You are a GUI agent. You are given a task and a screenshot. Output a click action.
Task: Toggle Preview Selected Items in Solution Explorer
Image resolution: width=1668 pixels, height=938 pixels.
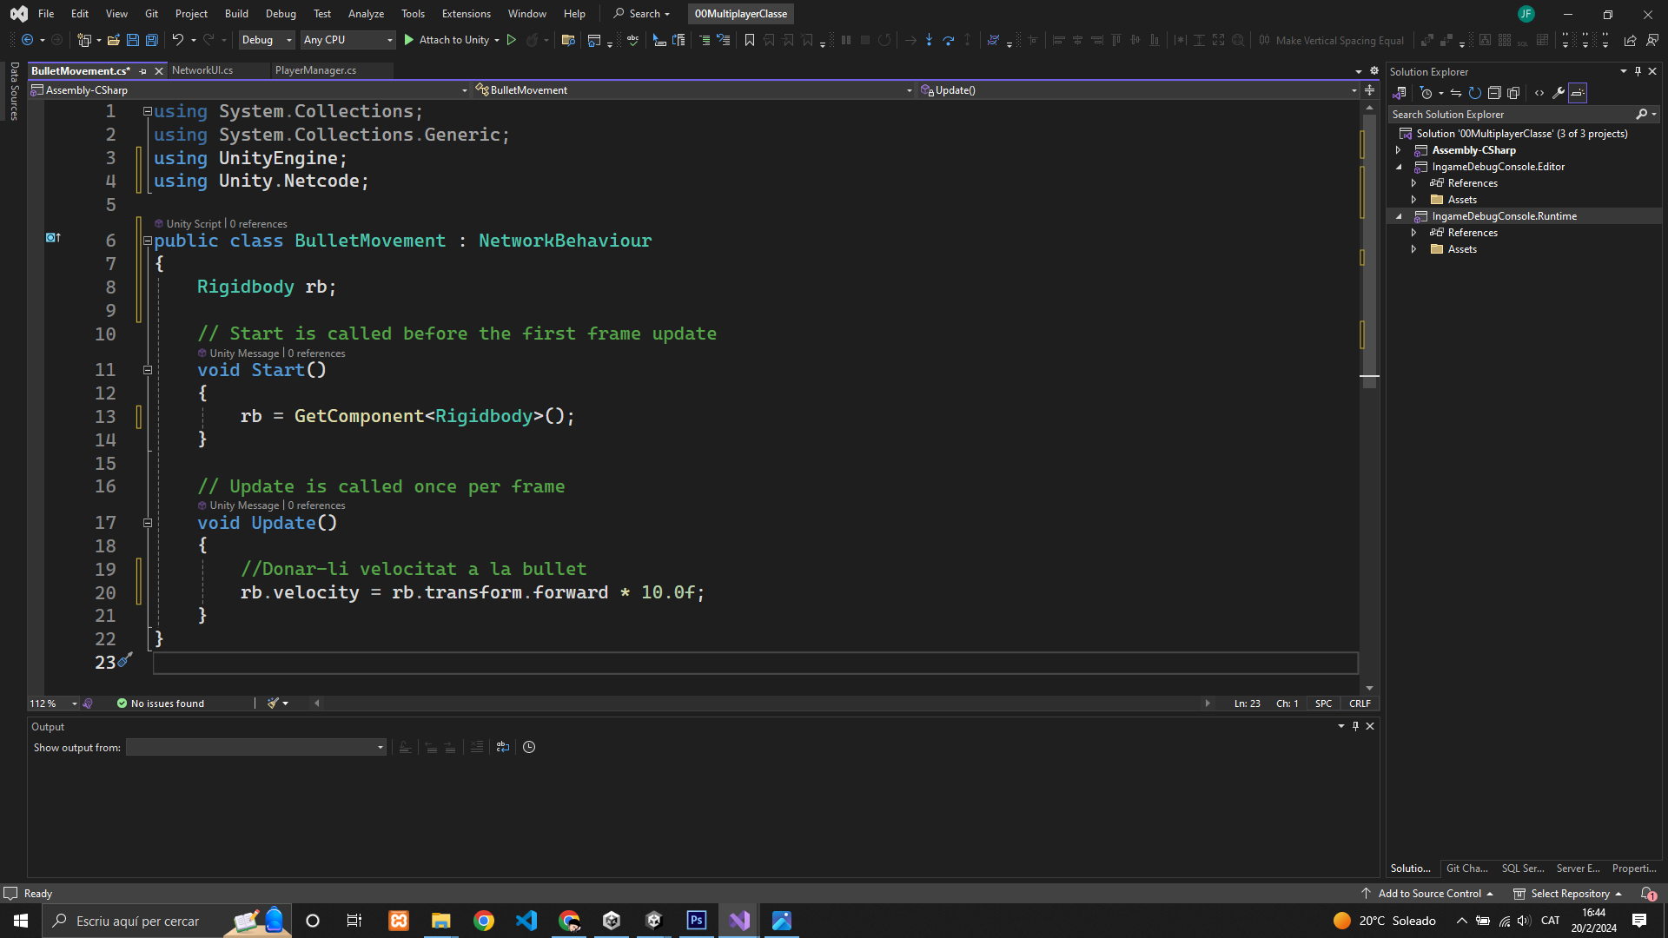coord(1578,93)
